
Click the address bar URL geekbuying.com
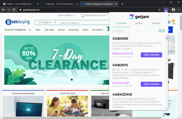31,10
